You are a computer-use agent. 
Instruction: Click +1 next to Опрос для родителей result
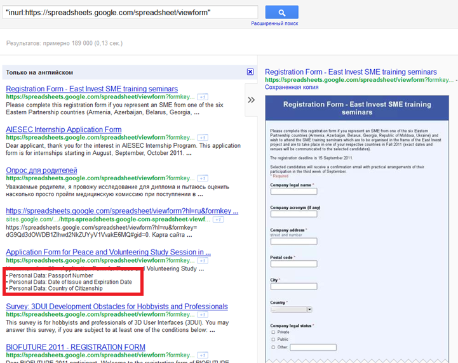tap(203, 178)
